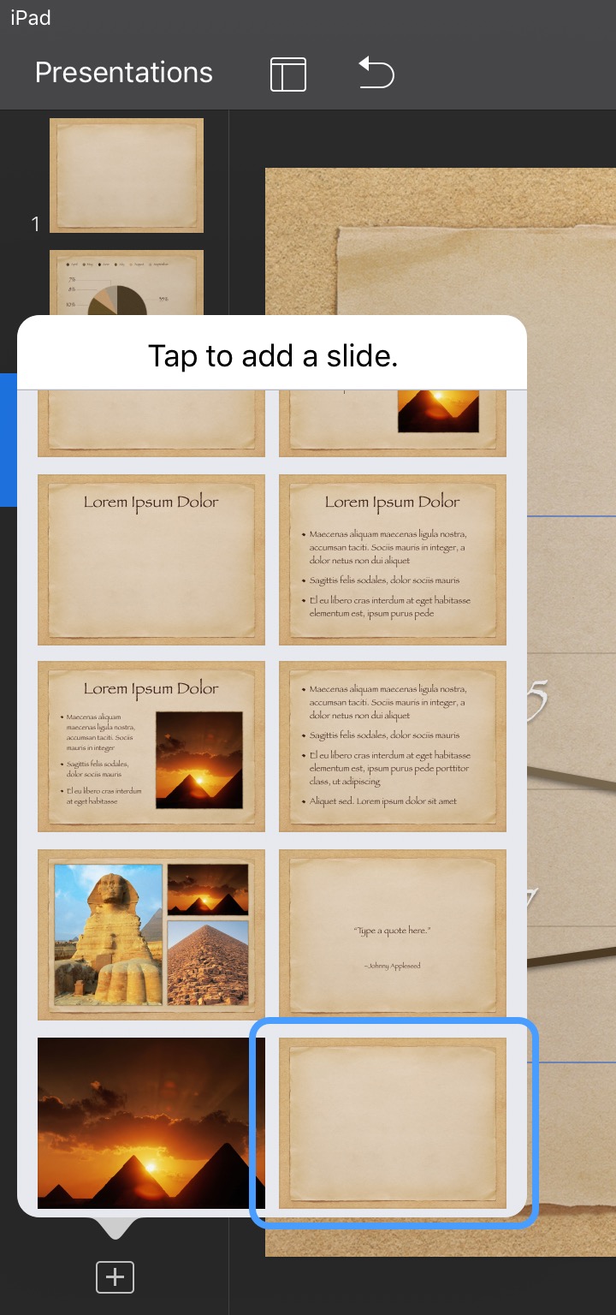This screenshot has width=616, height=1315.
Task: Open the slide layout view icon
Action: [288, 74]
